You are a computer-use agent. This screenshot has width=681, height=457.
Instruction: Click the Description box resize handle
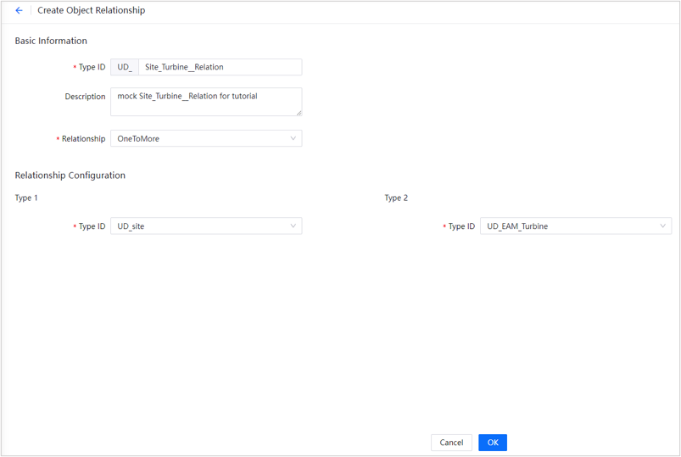[x=299, y=112]
